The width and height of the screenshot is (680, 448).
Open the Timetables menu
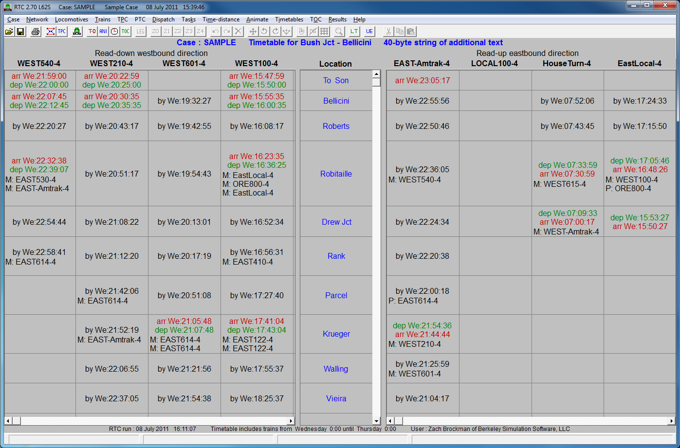pos(289,19)
